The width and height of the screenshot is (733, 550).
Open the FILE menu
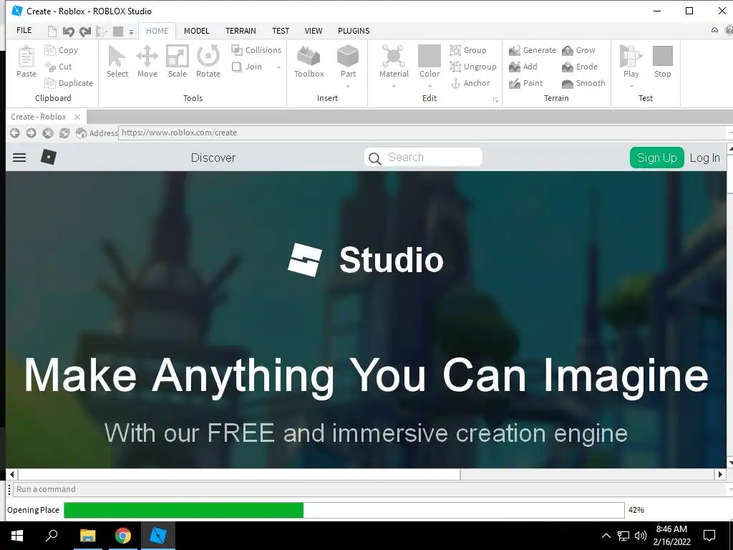[x=24, y=30]
